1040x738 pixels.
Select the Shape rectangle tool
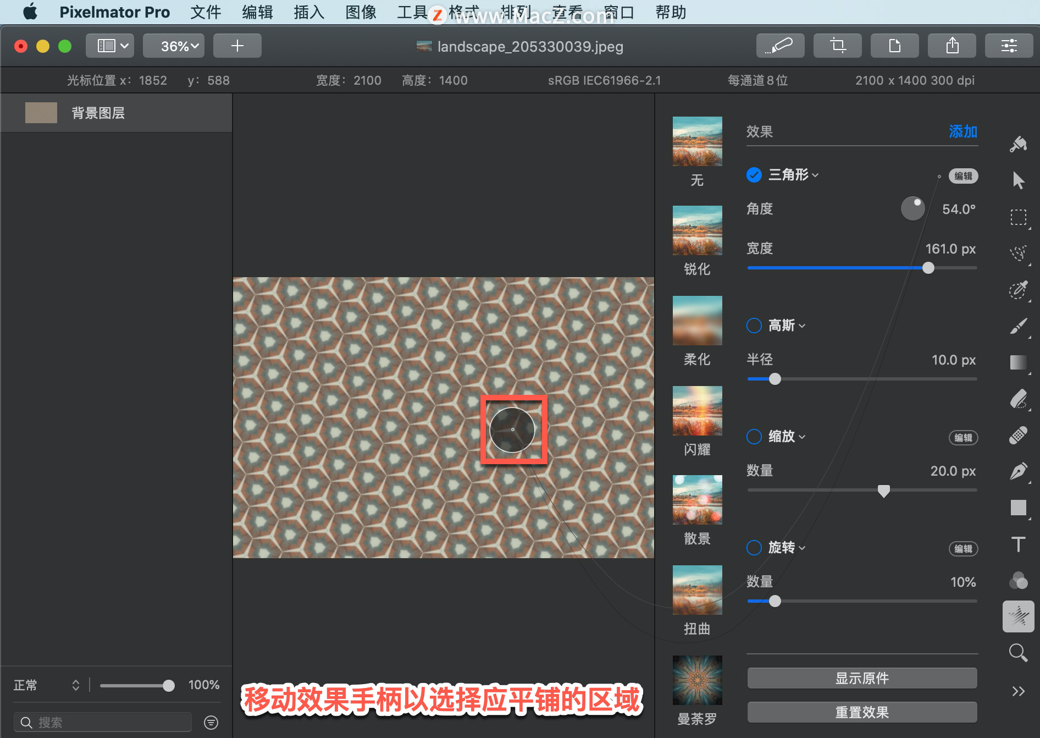[1018, 508]
